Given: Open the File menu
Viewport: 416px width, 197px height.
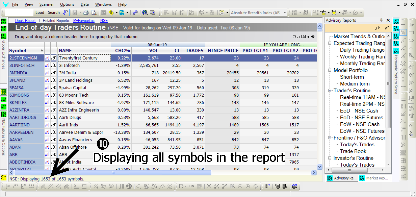Looking at the screenshot, I should pos(15,4).
